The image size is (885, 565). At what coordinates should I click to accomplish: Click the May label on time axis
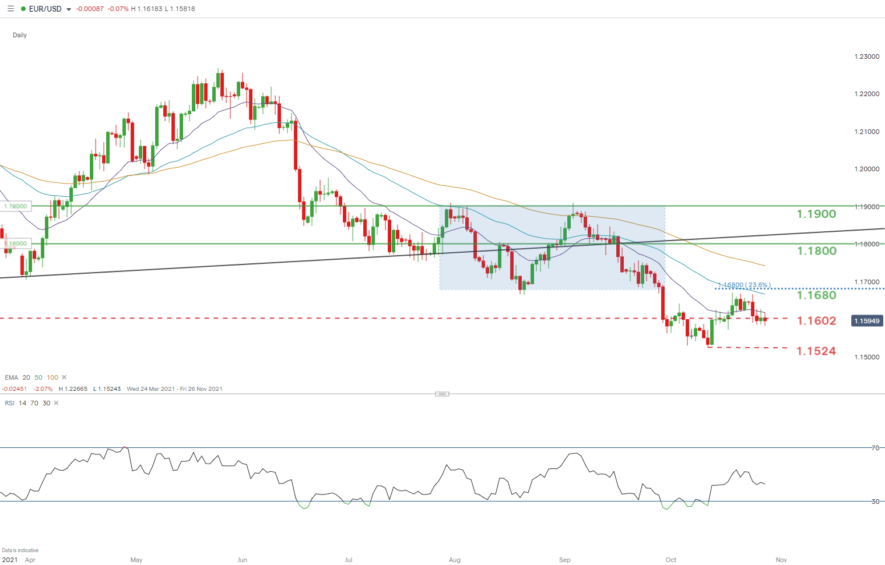pos(136,560)
